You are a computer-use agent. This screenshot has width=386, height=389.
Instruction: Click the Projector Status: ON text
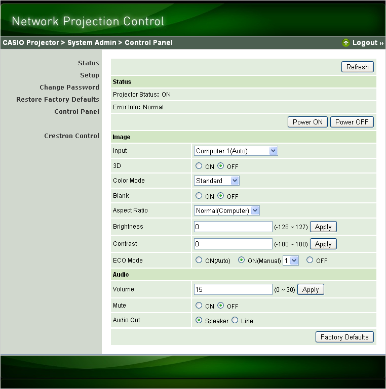[141, 95]
